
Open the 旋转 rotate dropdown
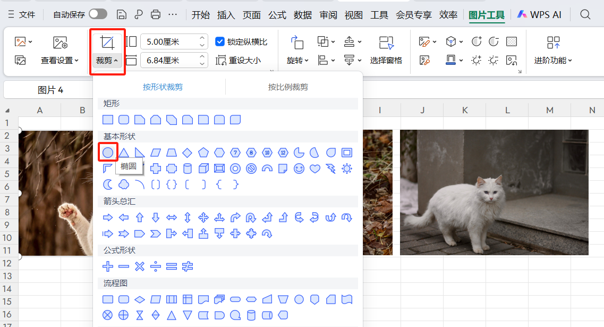tap(297, 61)
